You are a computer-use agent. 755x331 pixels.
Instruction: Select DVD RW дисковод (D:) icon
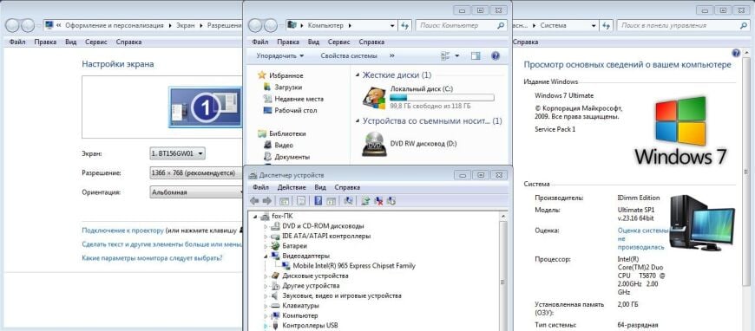click(374, 143)
